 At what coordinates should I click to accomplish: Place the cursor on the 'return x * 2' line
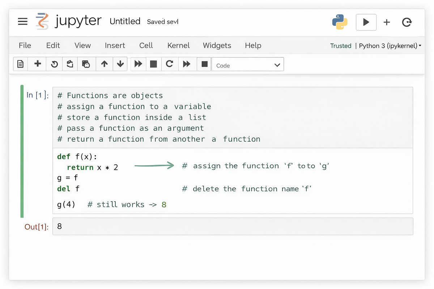[93, 167]
